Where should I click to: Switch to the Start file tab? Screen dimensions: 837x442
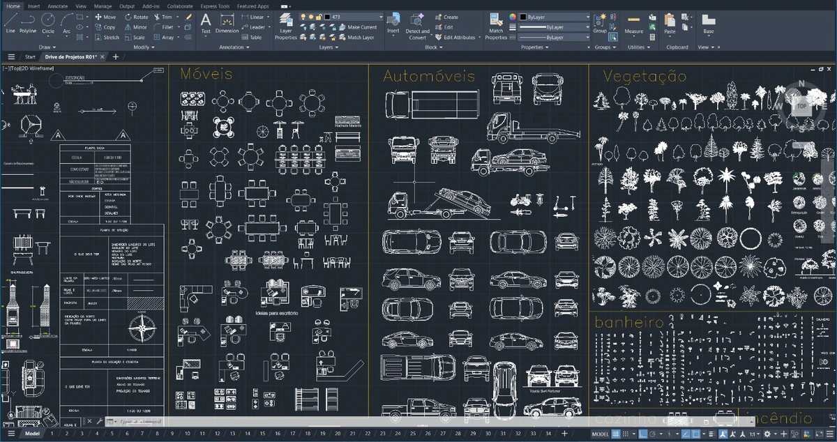[x=30, y=56]
